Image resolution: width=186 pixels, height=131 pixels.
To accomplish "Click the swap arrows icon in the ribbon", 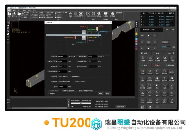I will coord(99,14).
